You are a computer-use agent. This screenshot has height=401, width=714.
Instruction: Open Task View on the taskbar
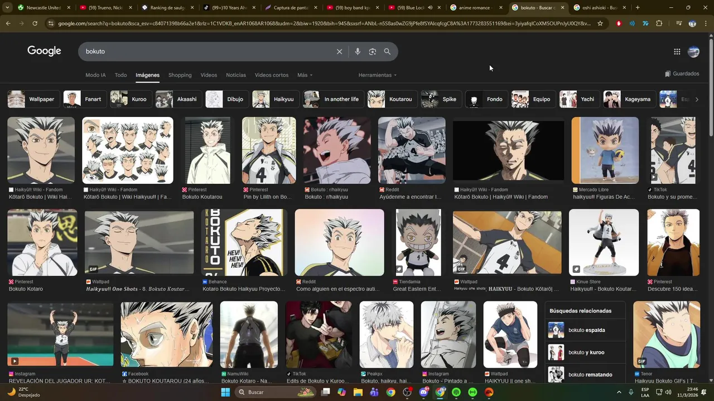[325, 392]
